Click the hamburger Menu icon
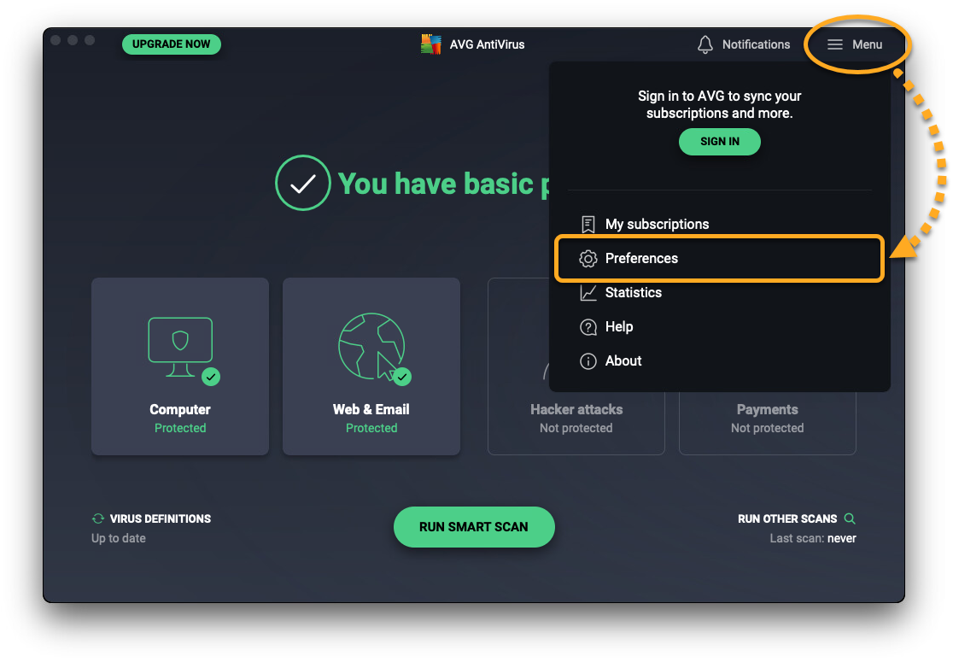This screenshot has height=662, width=953. (x=834, y=44)
